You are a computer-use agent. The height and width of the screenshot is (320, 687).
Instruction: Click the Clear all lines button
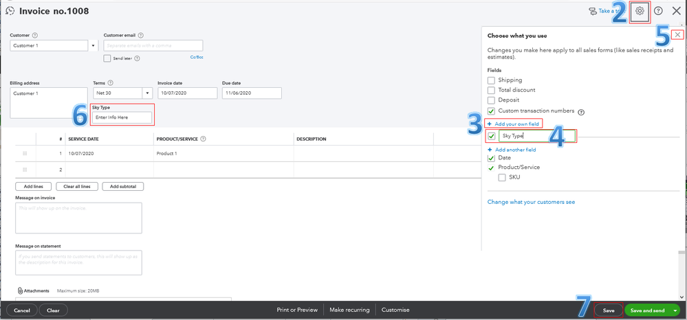(76, 187)
